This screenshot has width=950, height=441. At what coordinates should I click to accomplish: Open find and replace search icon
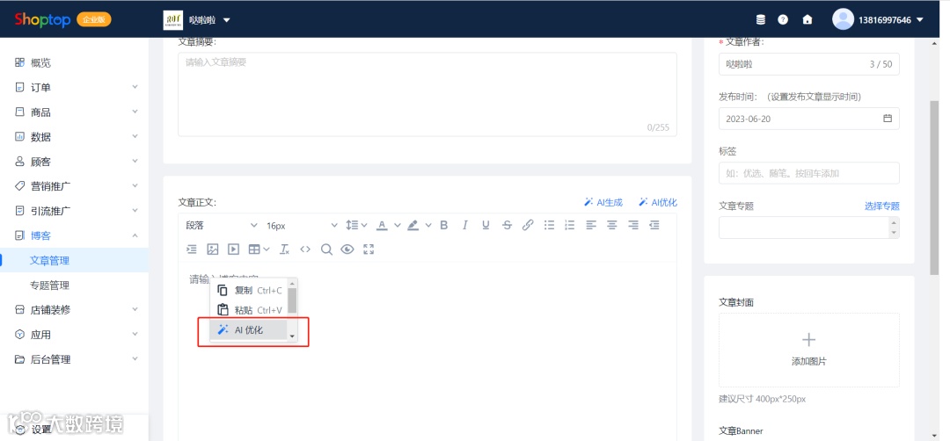[326, 249]
